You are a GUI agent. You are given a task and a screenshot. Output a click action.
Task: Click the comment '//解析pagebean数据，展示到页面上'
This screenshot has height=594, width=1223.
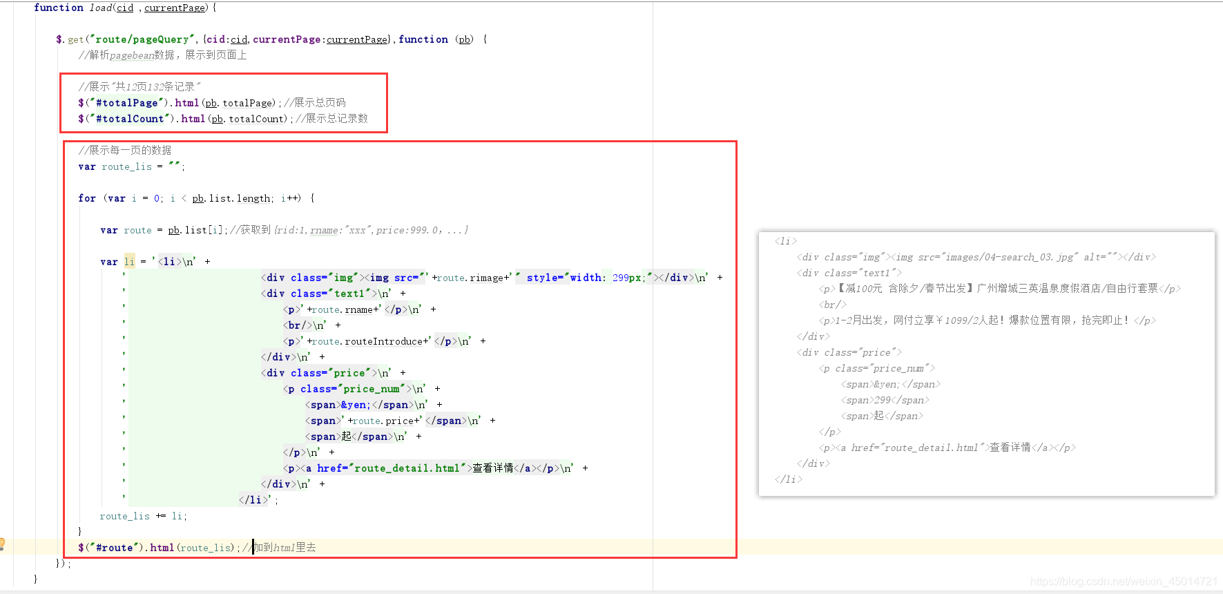click(162, 55)
